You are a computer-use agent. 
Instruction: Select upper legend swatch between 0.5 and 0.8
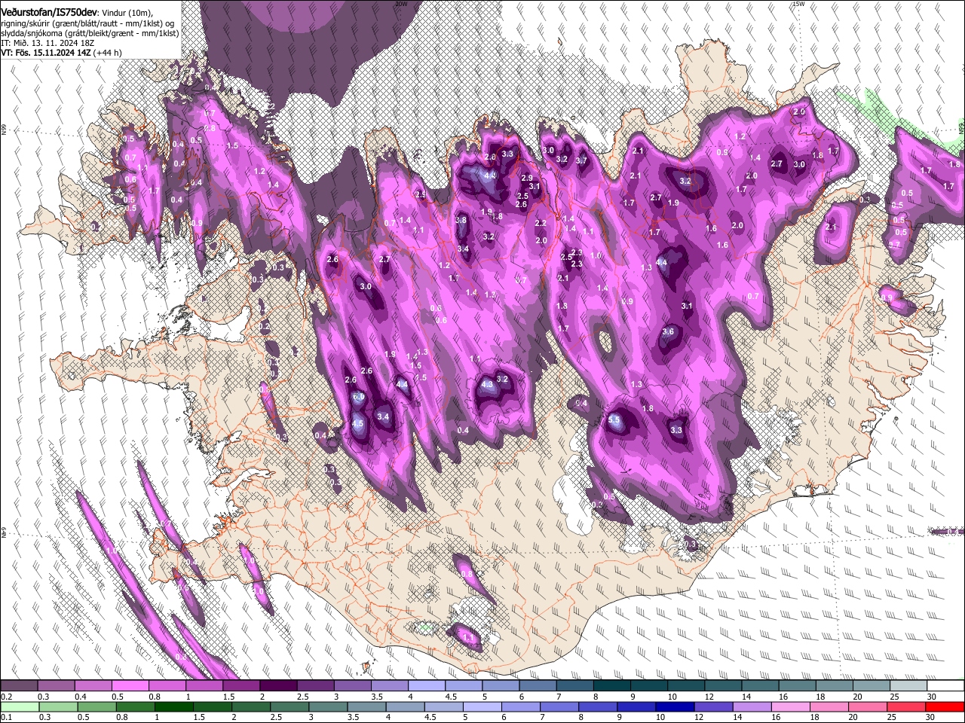point(130,686)
